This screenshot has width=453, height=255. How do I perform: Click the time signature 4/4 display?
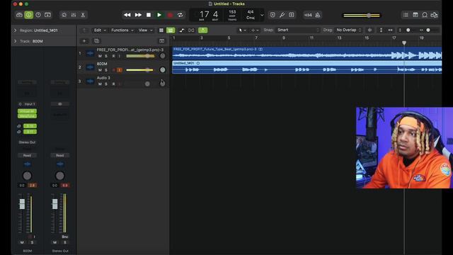coord(251,12)
